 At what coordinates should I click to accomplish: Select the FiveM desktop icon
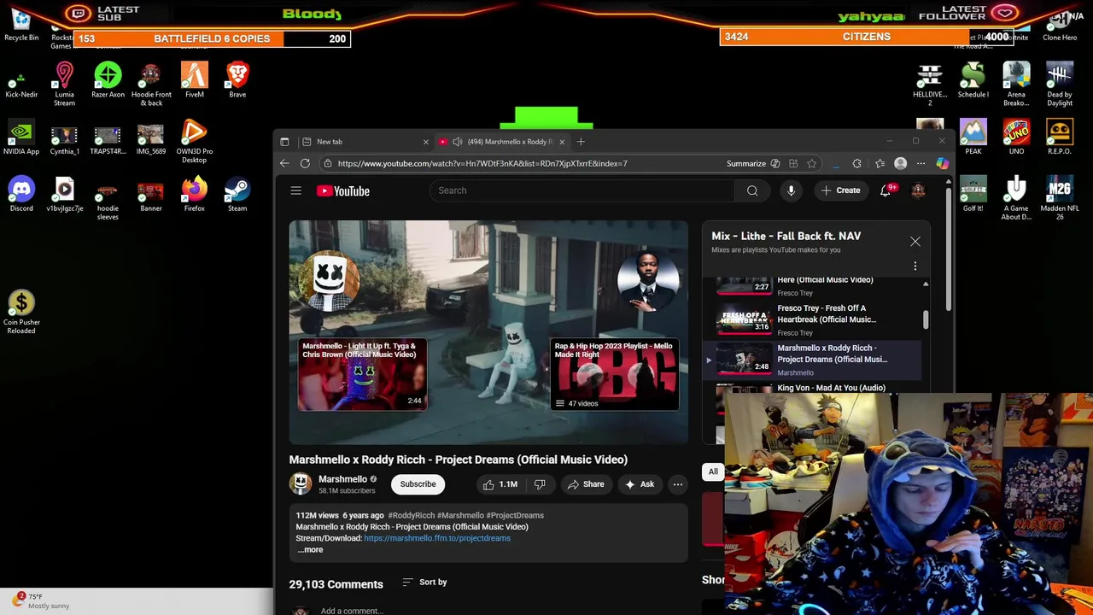pos(194,80)
